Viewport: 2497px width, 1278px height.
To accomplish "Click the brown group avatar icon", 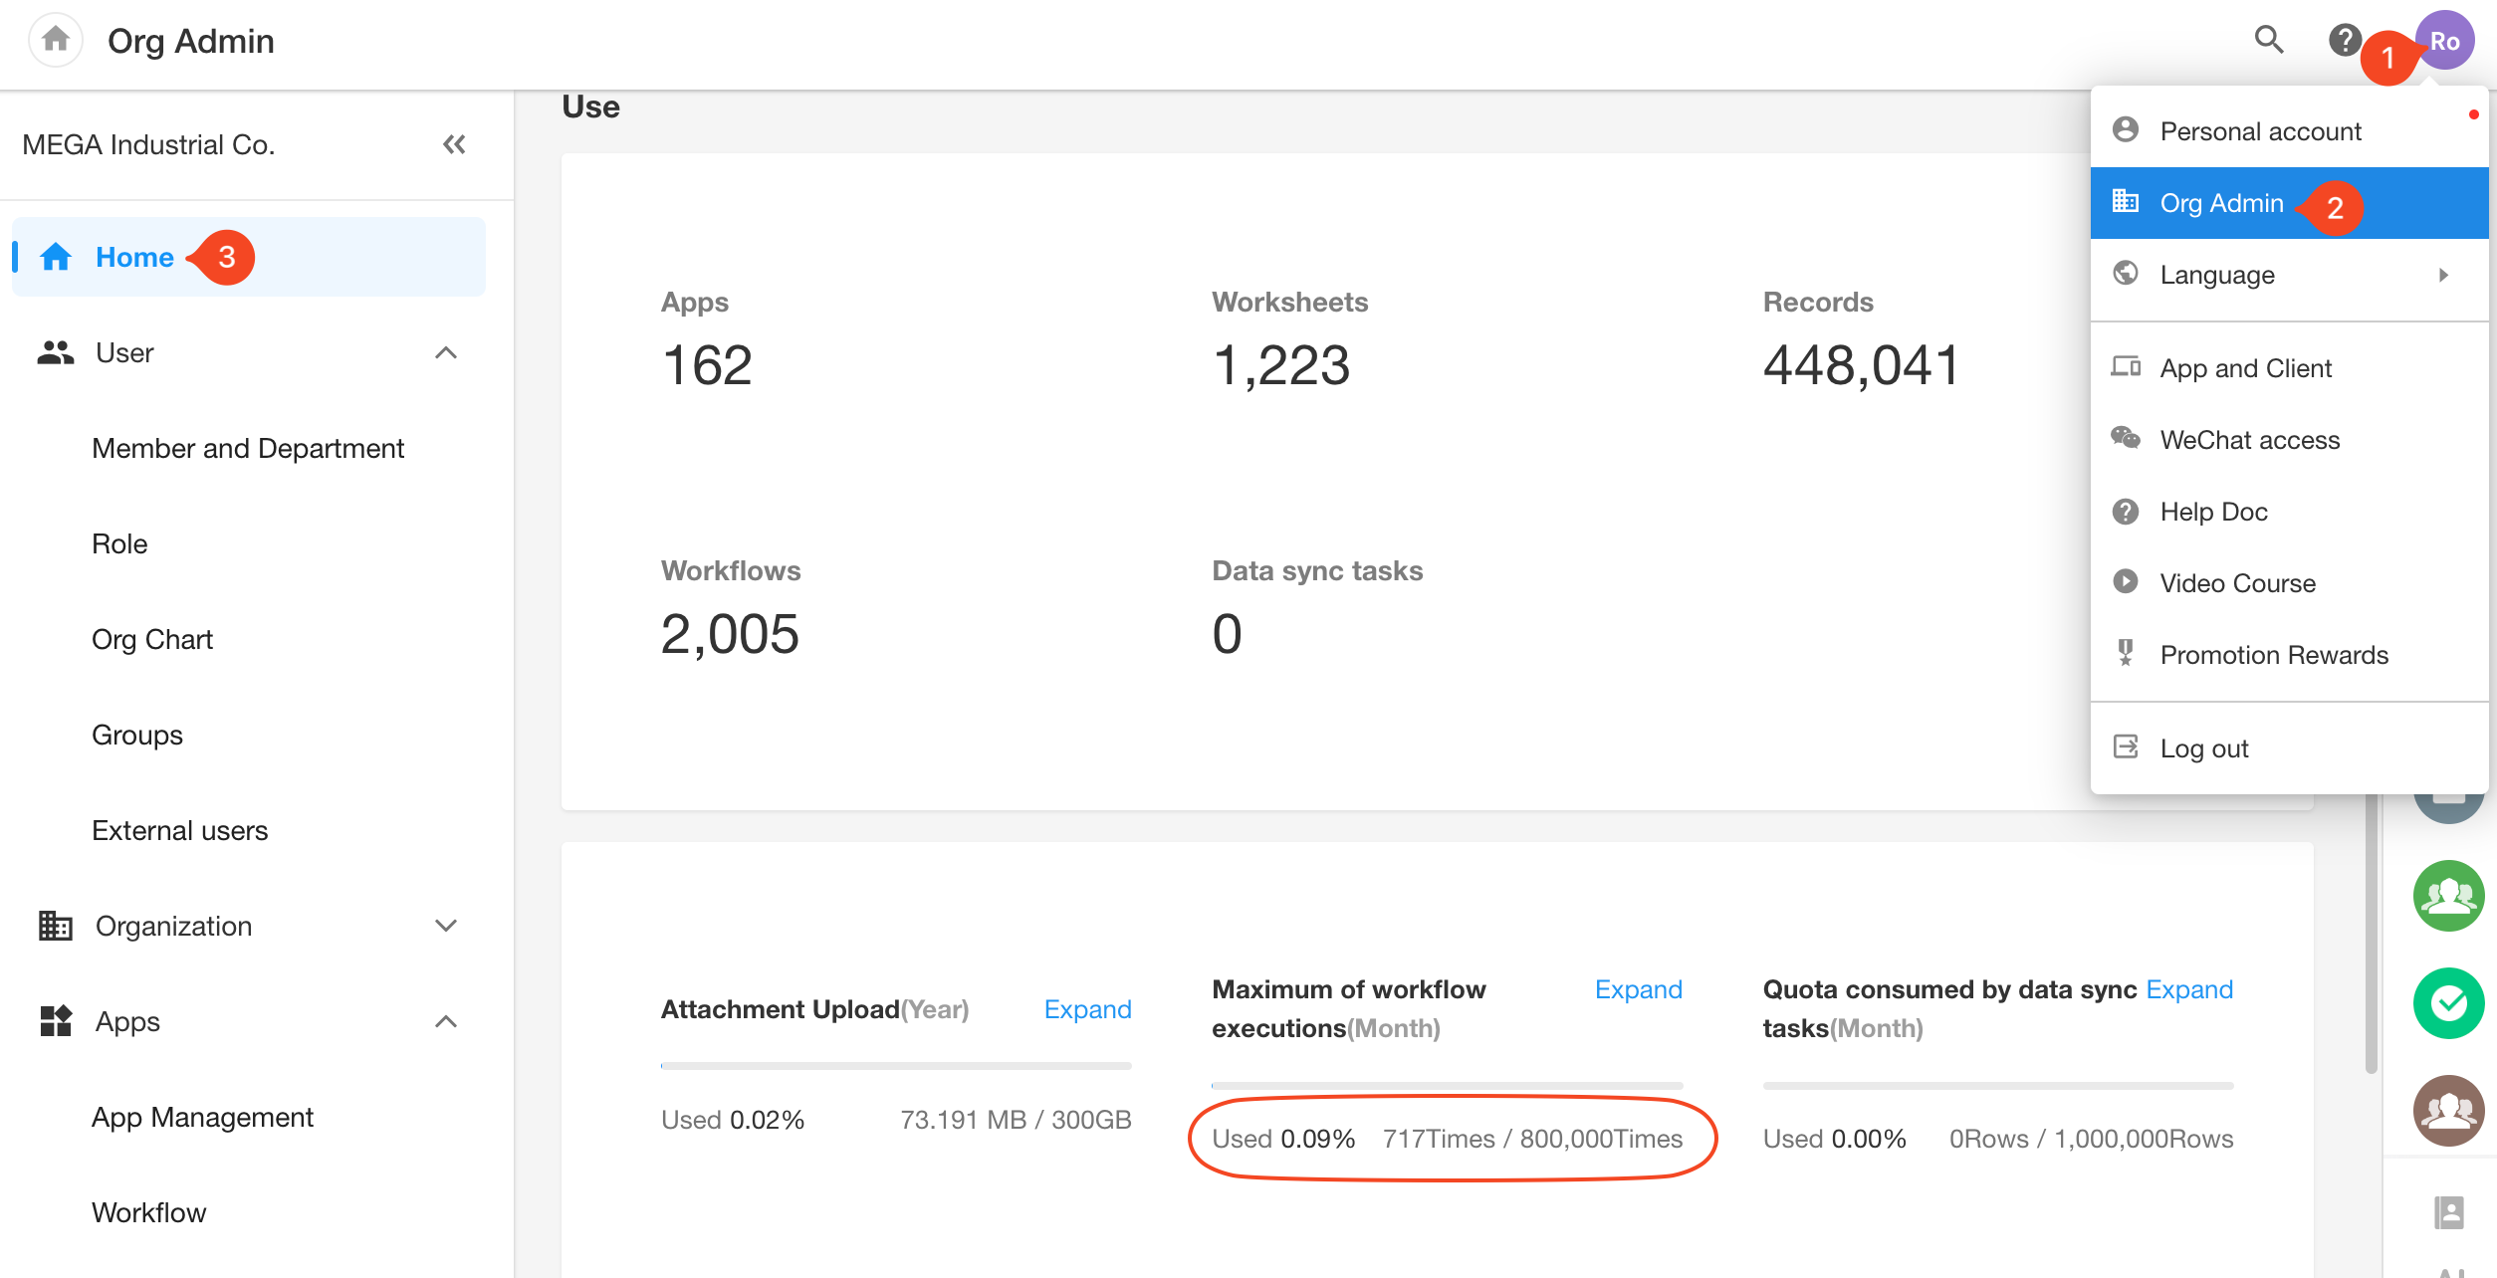I will tap(2448, 1110).
